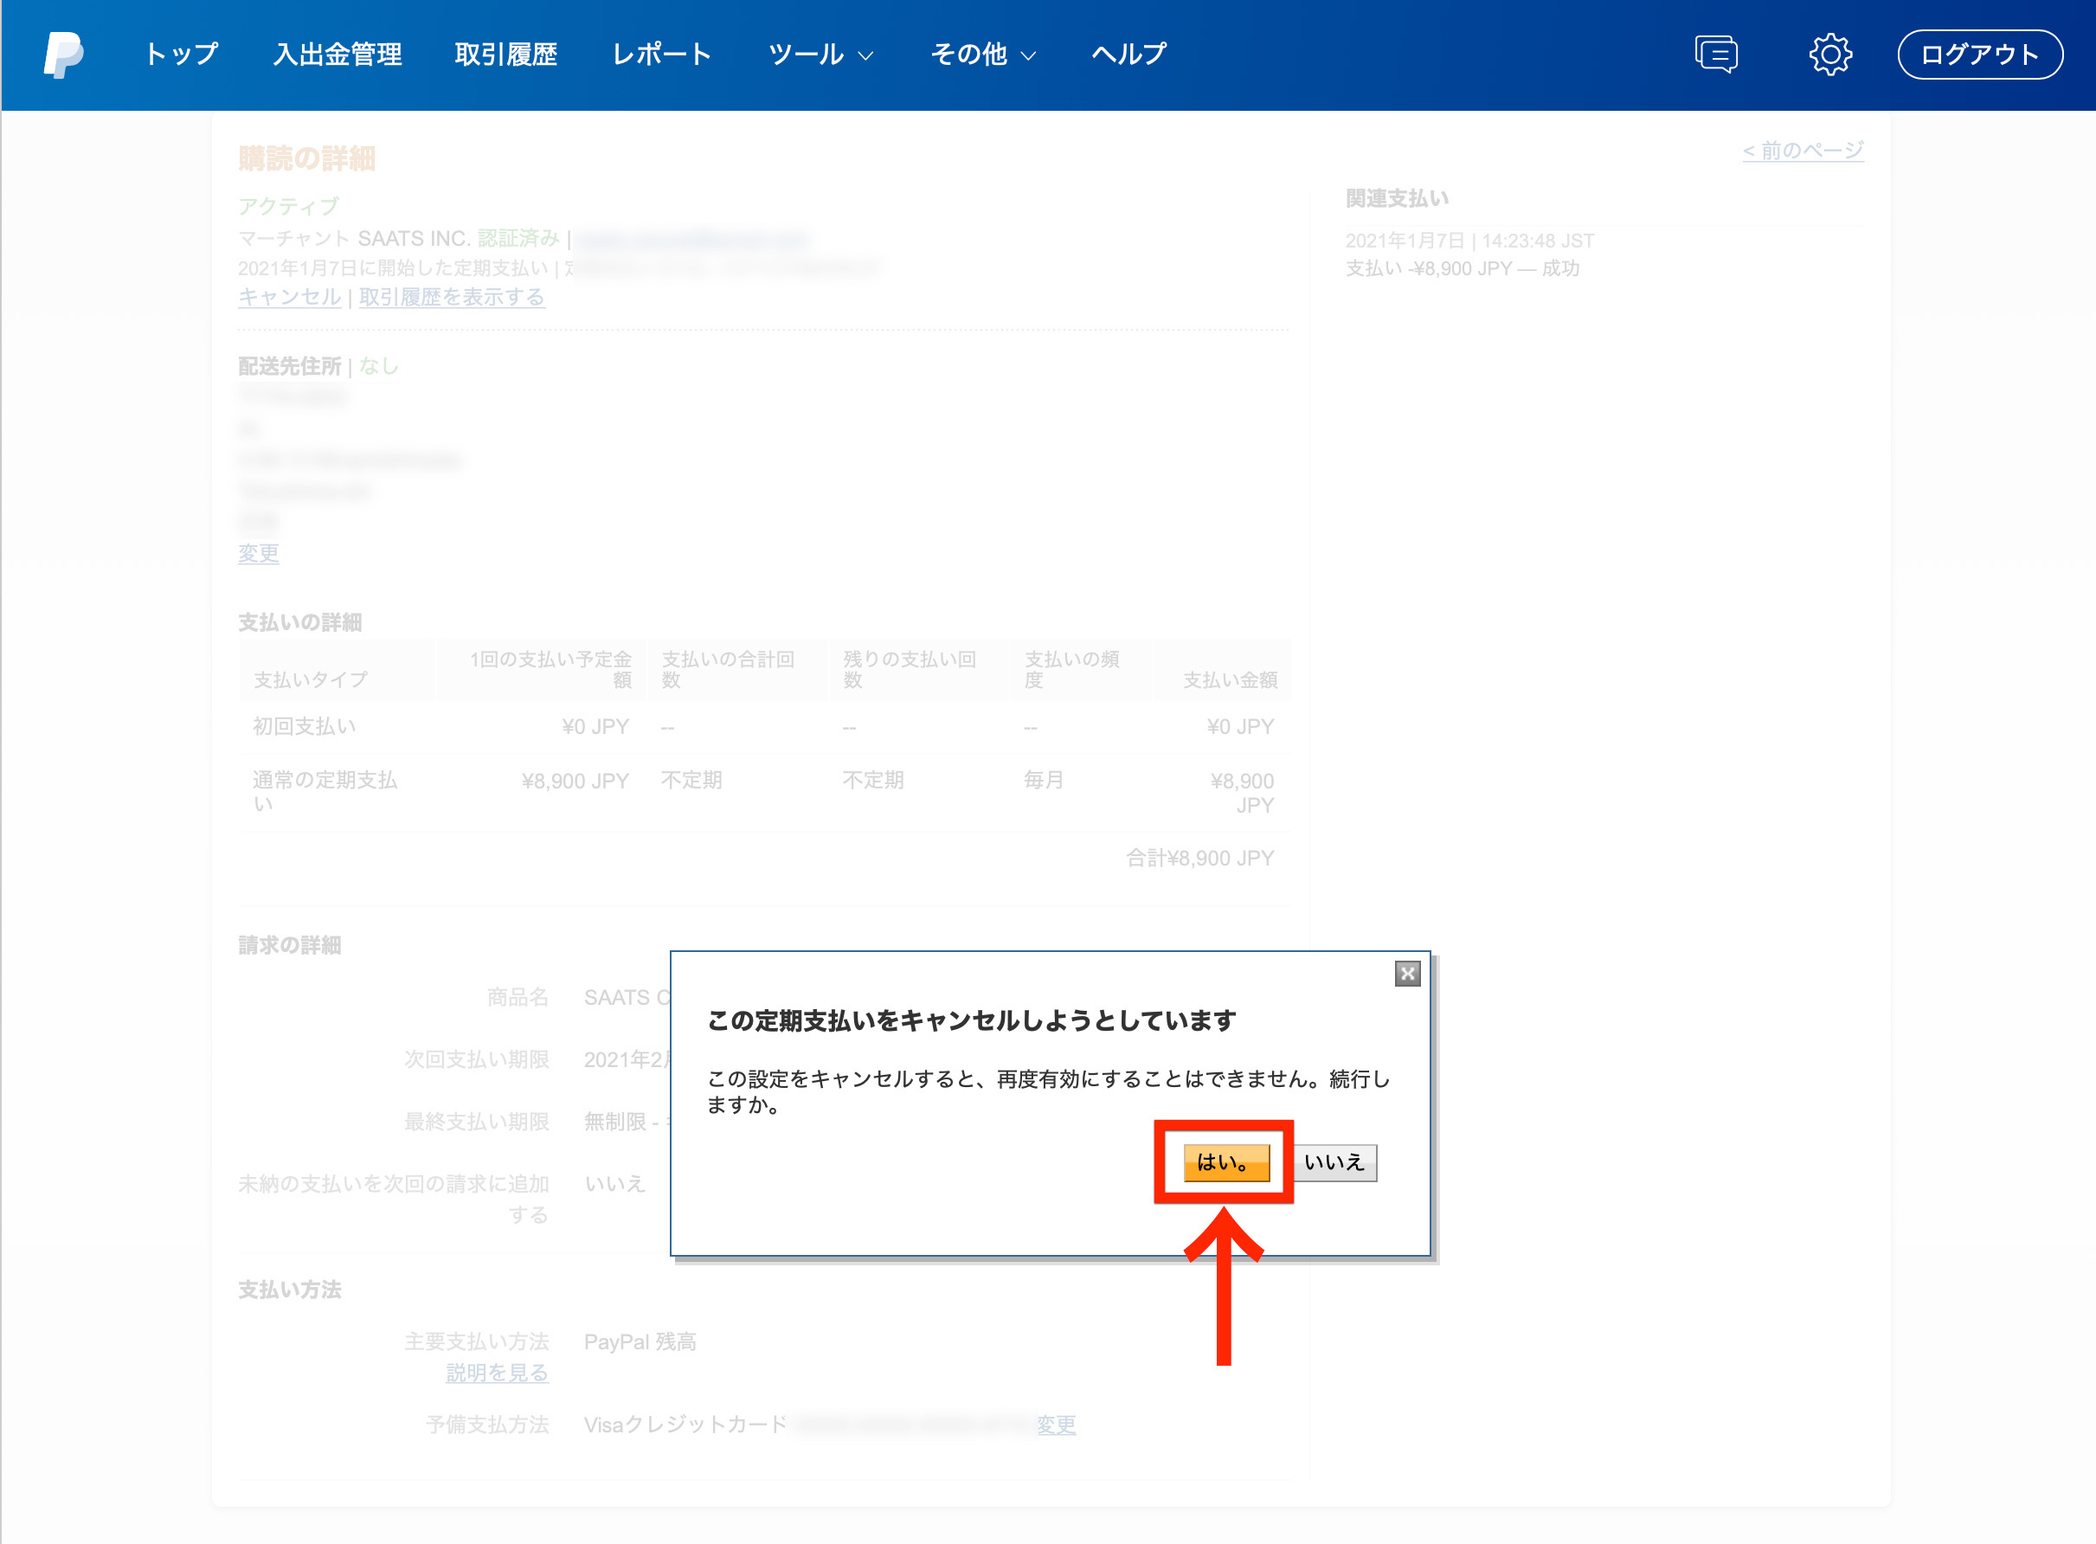Click 変更 link under shipping address
This screenshot has width=2096, height=1544.
(x=258, y=553)
